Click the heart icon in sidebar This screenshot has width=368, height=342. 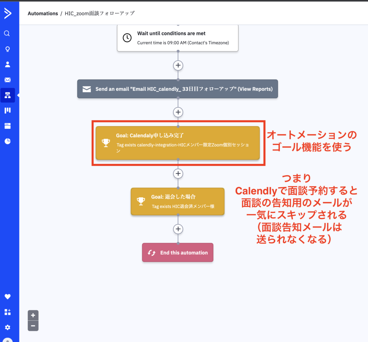coord(8,297)
